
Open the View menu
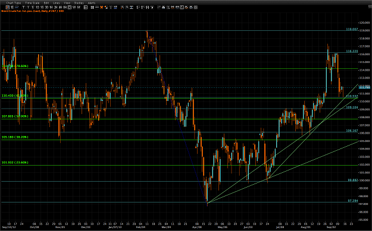point(67,3)
